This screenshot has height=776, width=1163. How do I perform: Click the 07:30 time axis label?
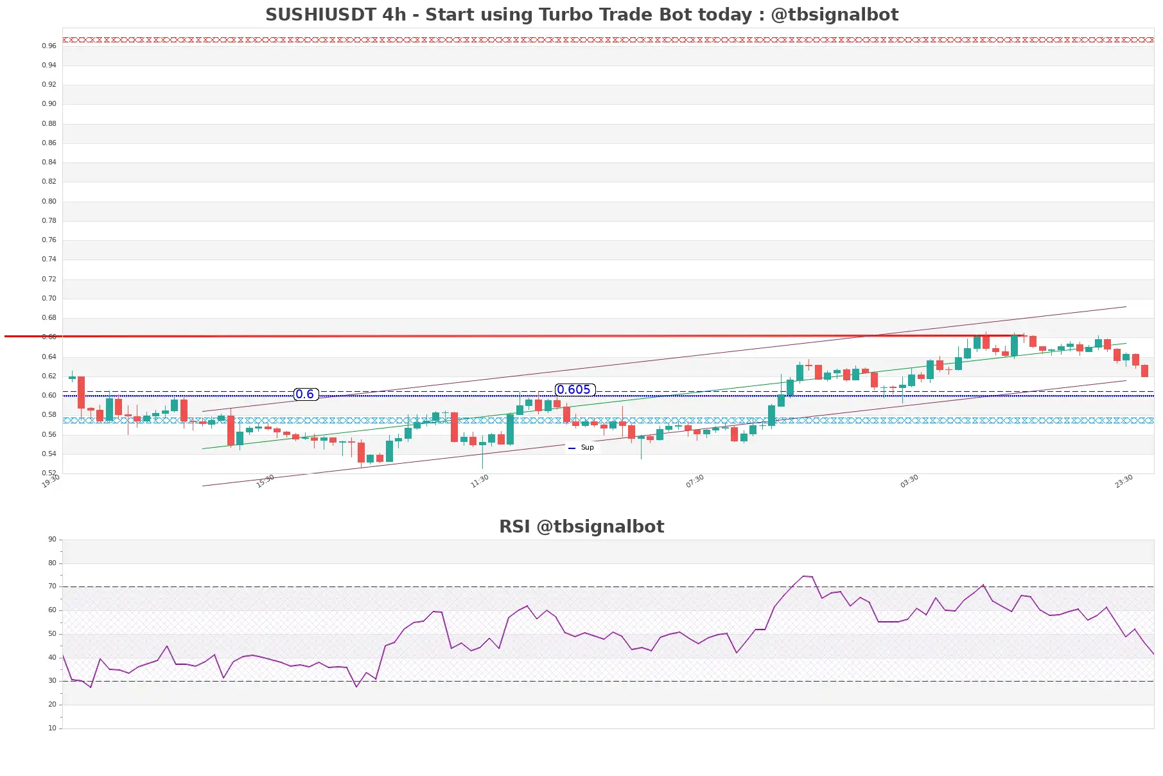click(x=695, y=481)
